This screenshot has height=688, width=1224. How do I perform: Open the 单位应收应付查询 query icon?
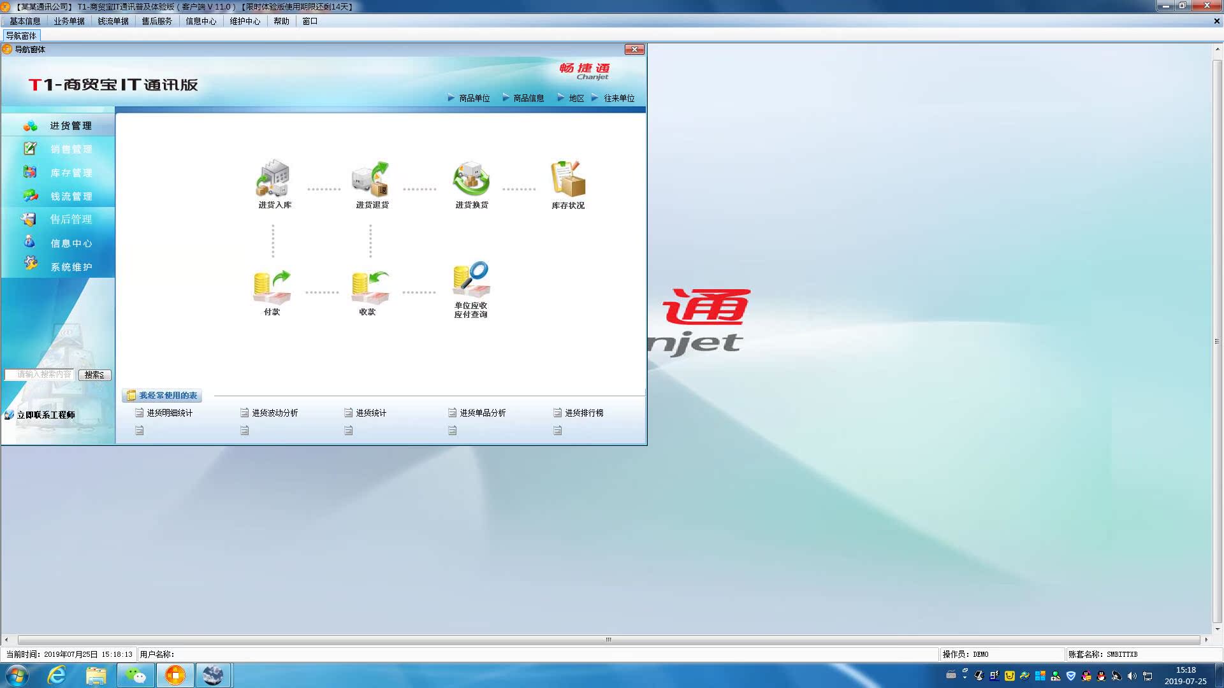471,290
